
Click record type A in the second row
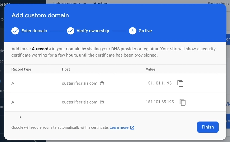13,102
